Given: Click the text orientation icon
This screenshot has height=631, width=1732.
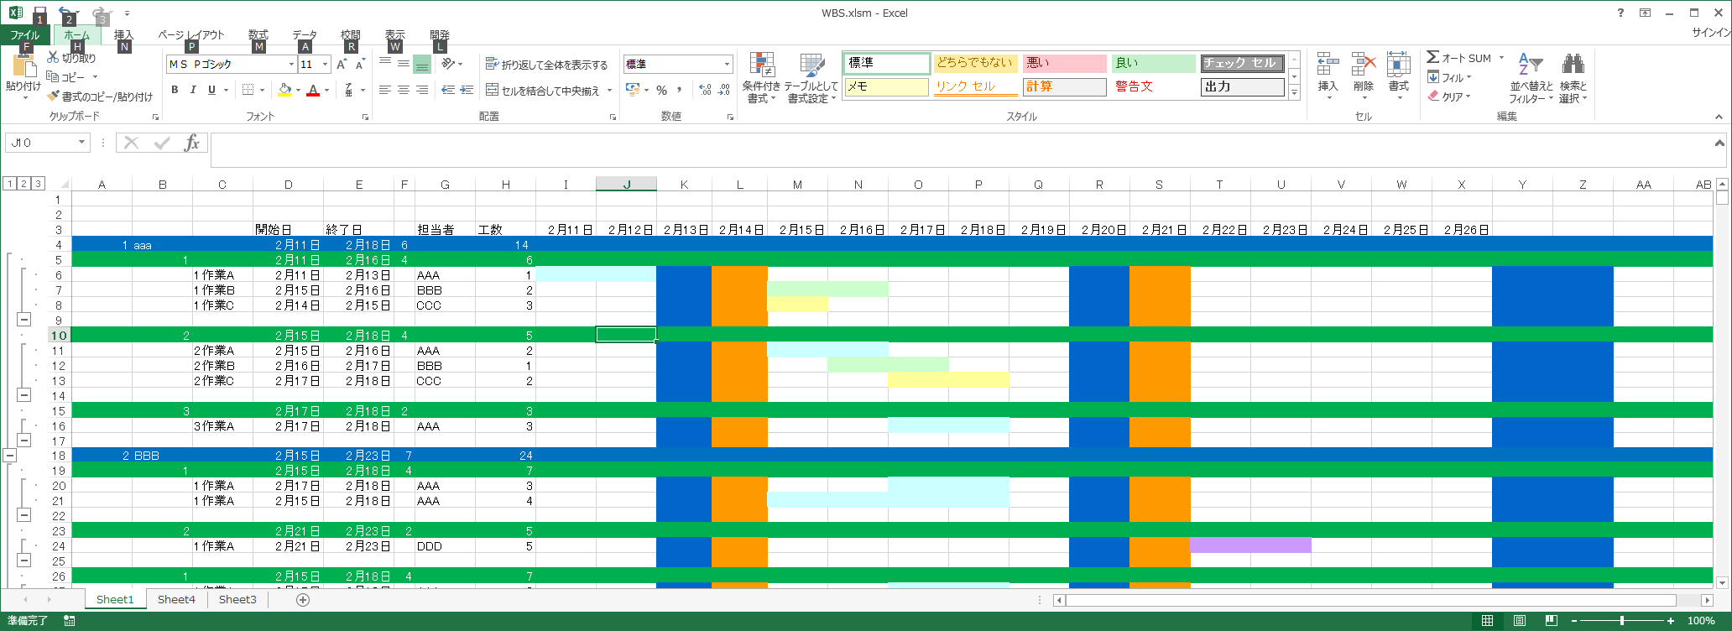Looking at the screenshot, I should [x=449, y=64].
